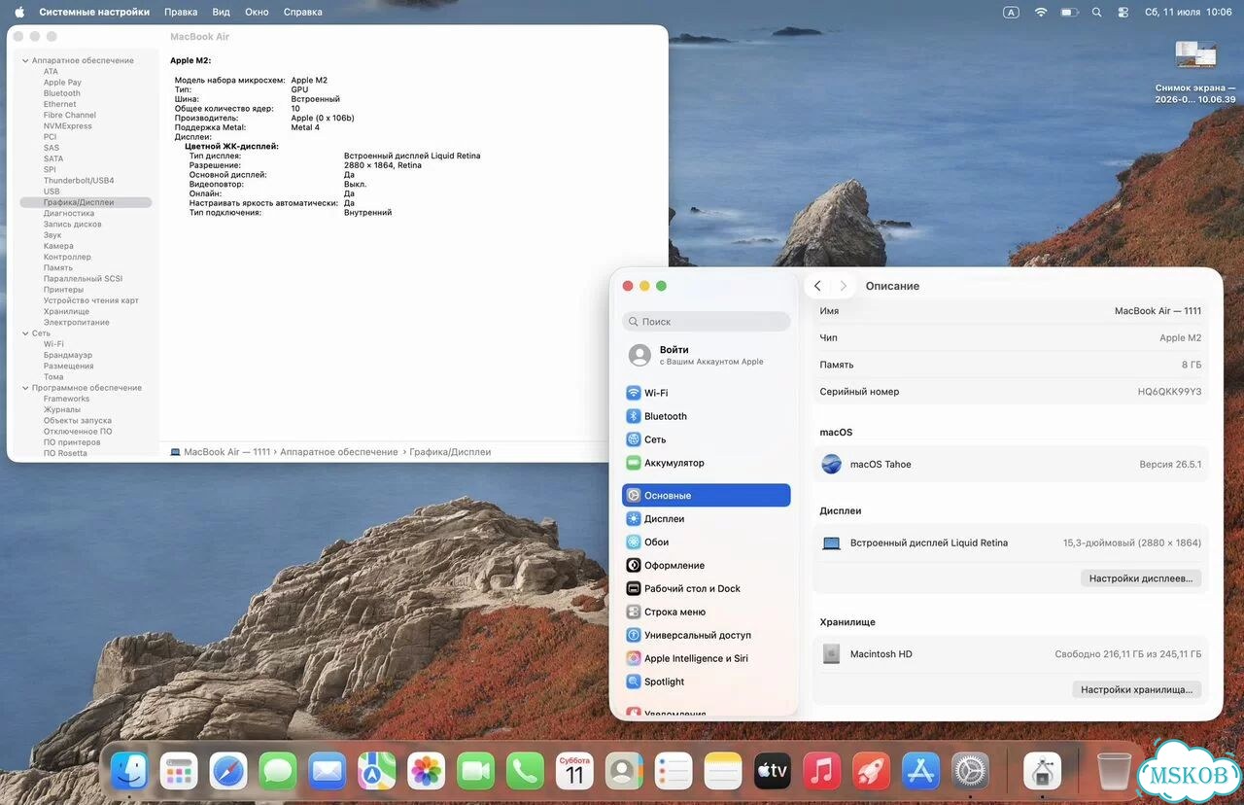
Task: Open Обои settings
Action: (x=707, y=542)
